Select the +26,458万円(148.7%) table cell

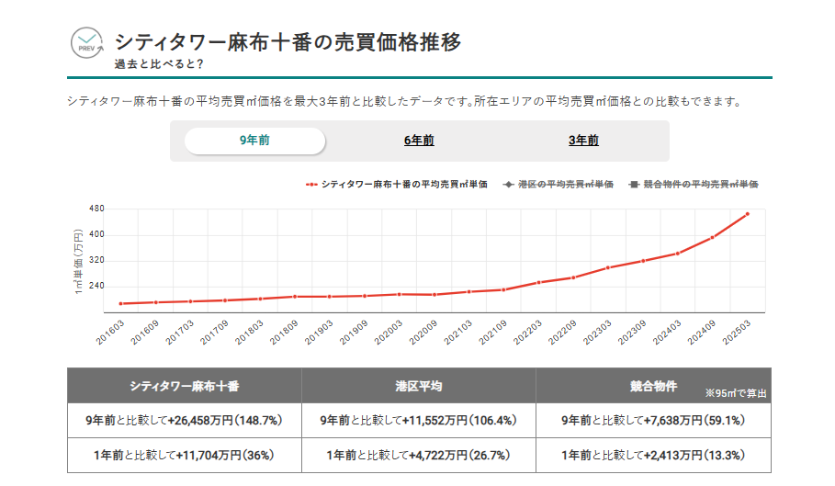pos(184,421)
